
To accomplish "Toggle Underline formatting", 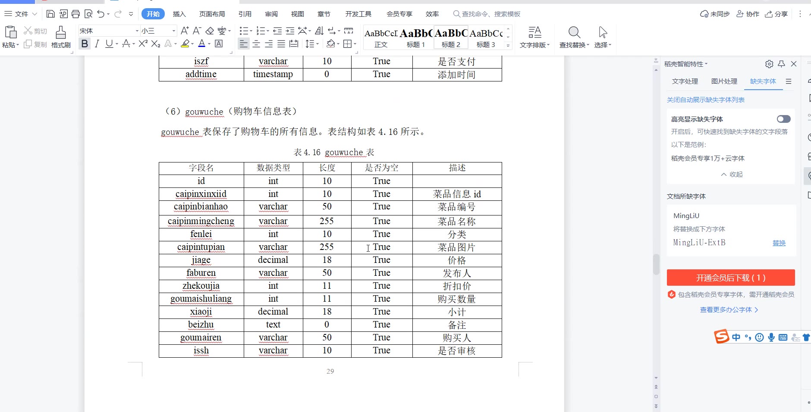I will point(109,44).
